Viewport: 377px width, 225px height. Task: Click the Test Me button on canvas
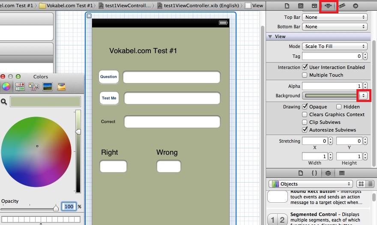click(x=109, y=98)
